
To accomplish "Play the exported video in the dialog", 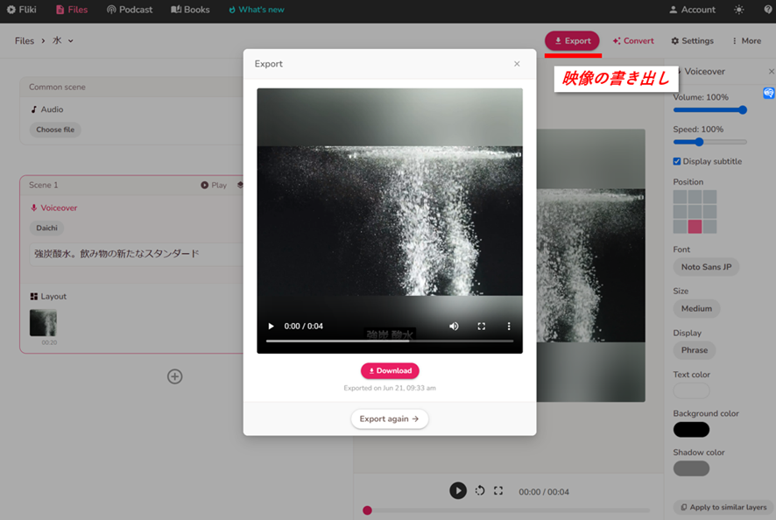I will pos(271,327).
